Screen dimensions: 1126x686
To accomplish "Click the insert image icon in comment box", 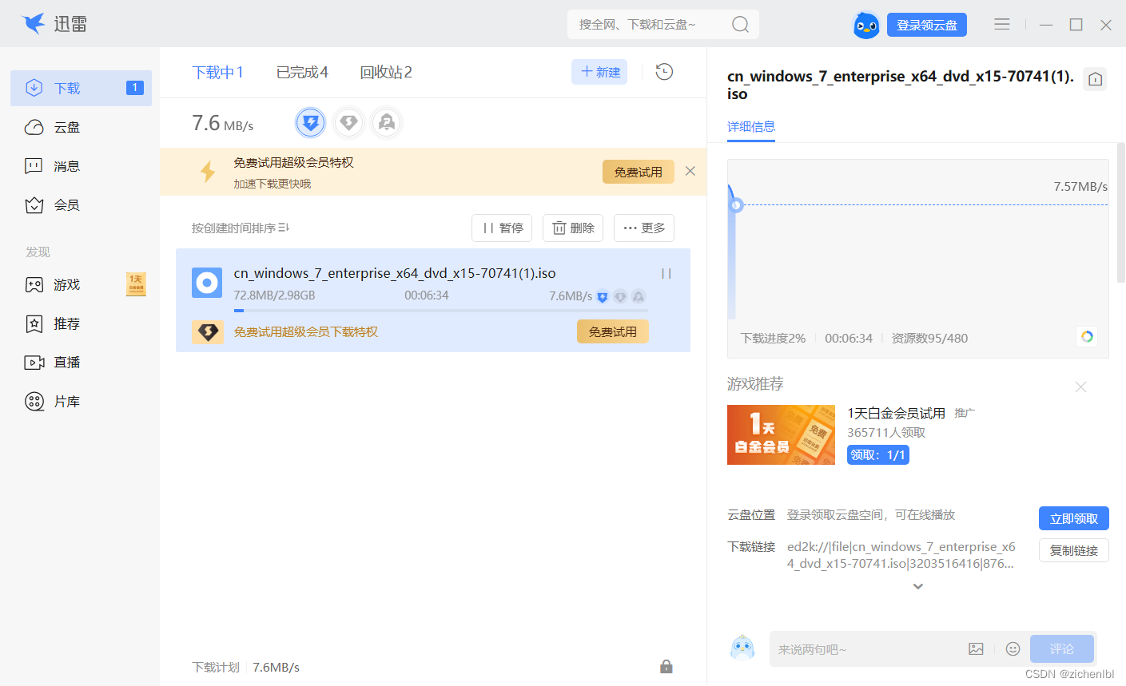I will click(976, 648).
